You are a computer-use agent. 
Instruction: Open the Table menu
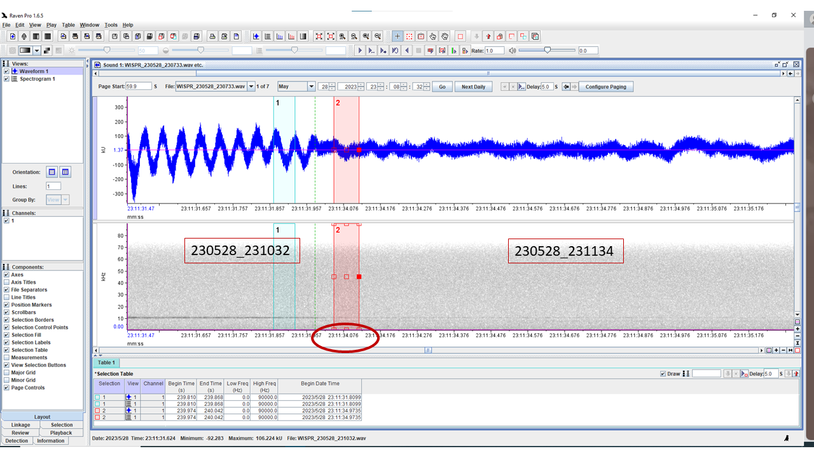click(68, 25)
